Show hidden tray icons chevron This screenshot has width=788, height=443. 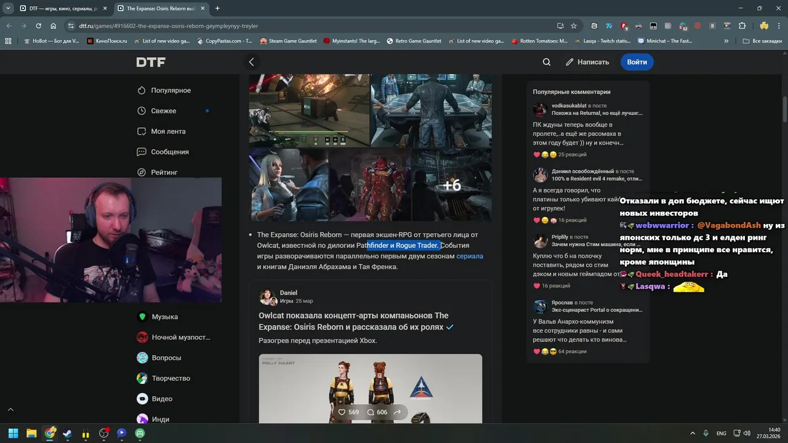pos(693,433)
